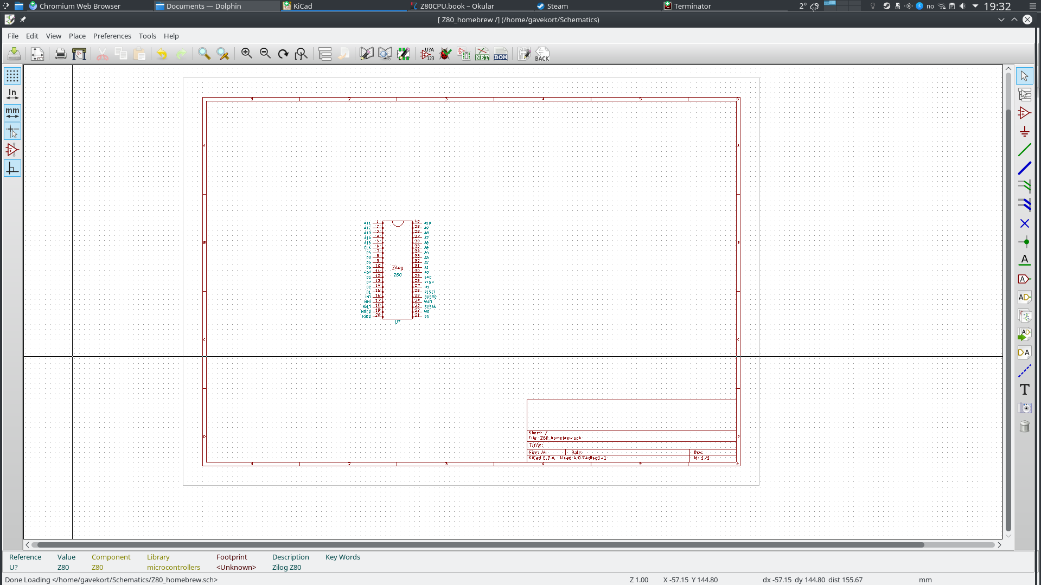Toggle cursor shape
1041x585 pixels.
pyautogui.click(x=12, y=131)
